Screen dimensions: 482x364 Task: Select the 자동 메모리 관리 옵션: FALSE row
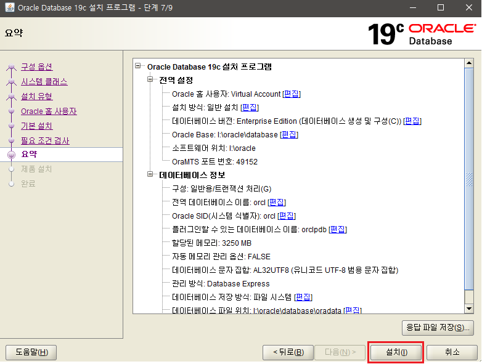(x=221, y=256)
